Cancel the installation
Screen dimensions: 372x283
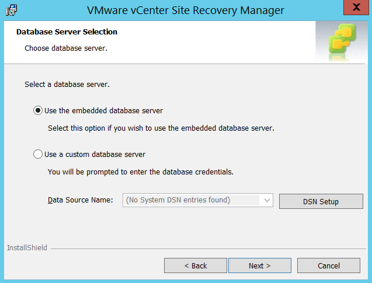(328, 265)
